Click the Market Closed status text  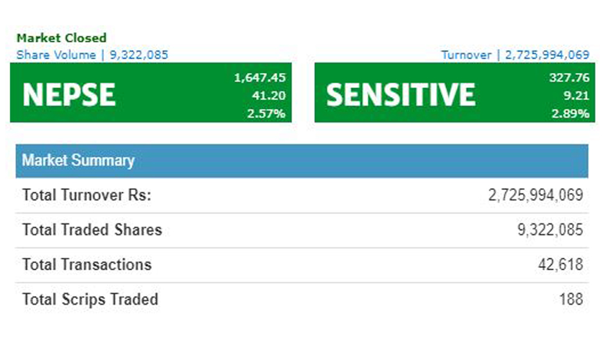pyautogui.click(x=62, y=38)
